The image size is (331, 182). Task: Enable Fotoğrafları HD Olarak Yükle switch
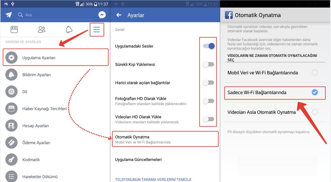[x=209, y=101]
